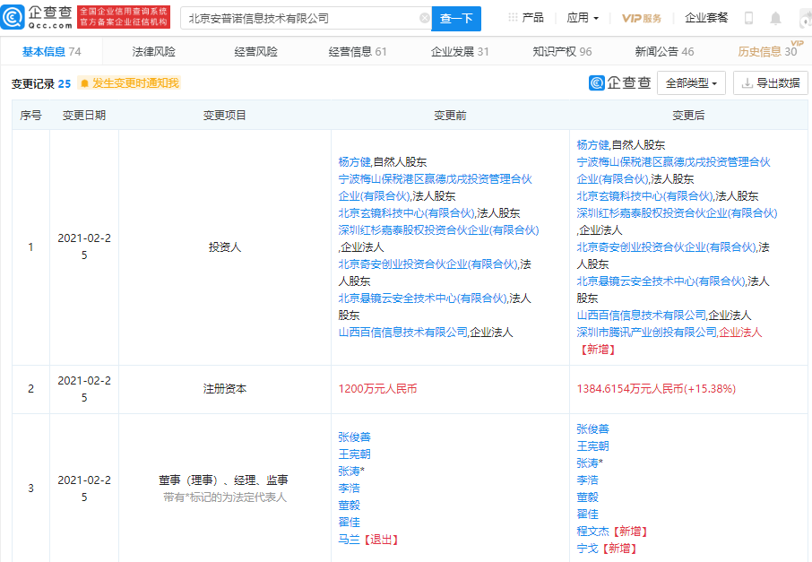Open 宁戈 newly added director link
Screen dimensions: 812x562
pyautogui.click(x=587, y=549)
